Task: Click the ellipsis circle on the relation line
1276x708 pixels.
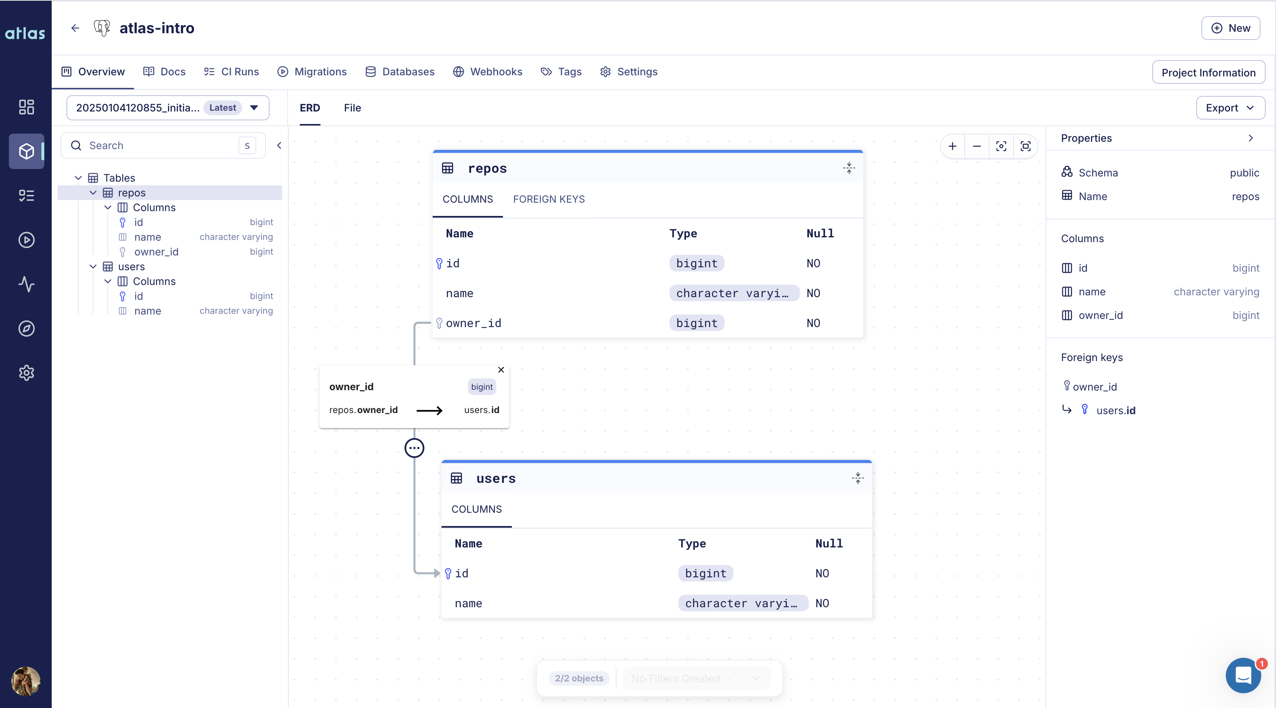Action: point(414,448)
